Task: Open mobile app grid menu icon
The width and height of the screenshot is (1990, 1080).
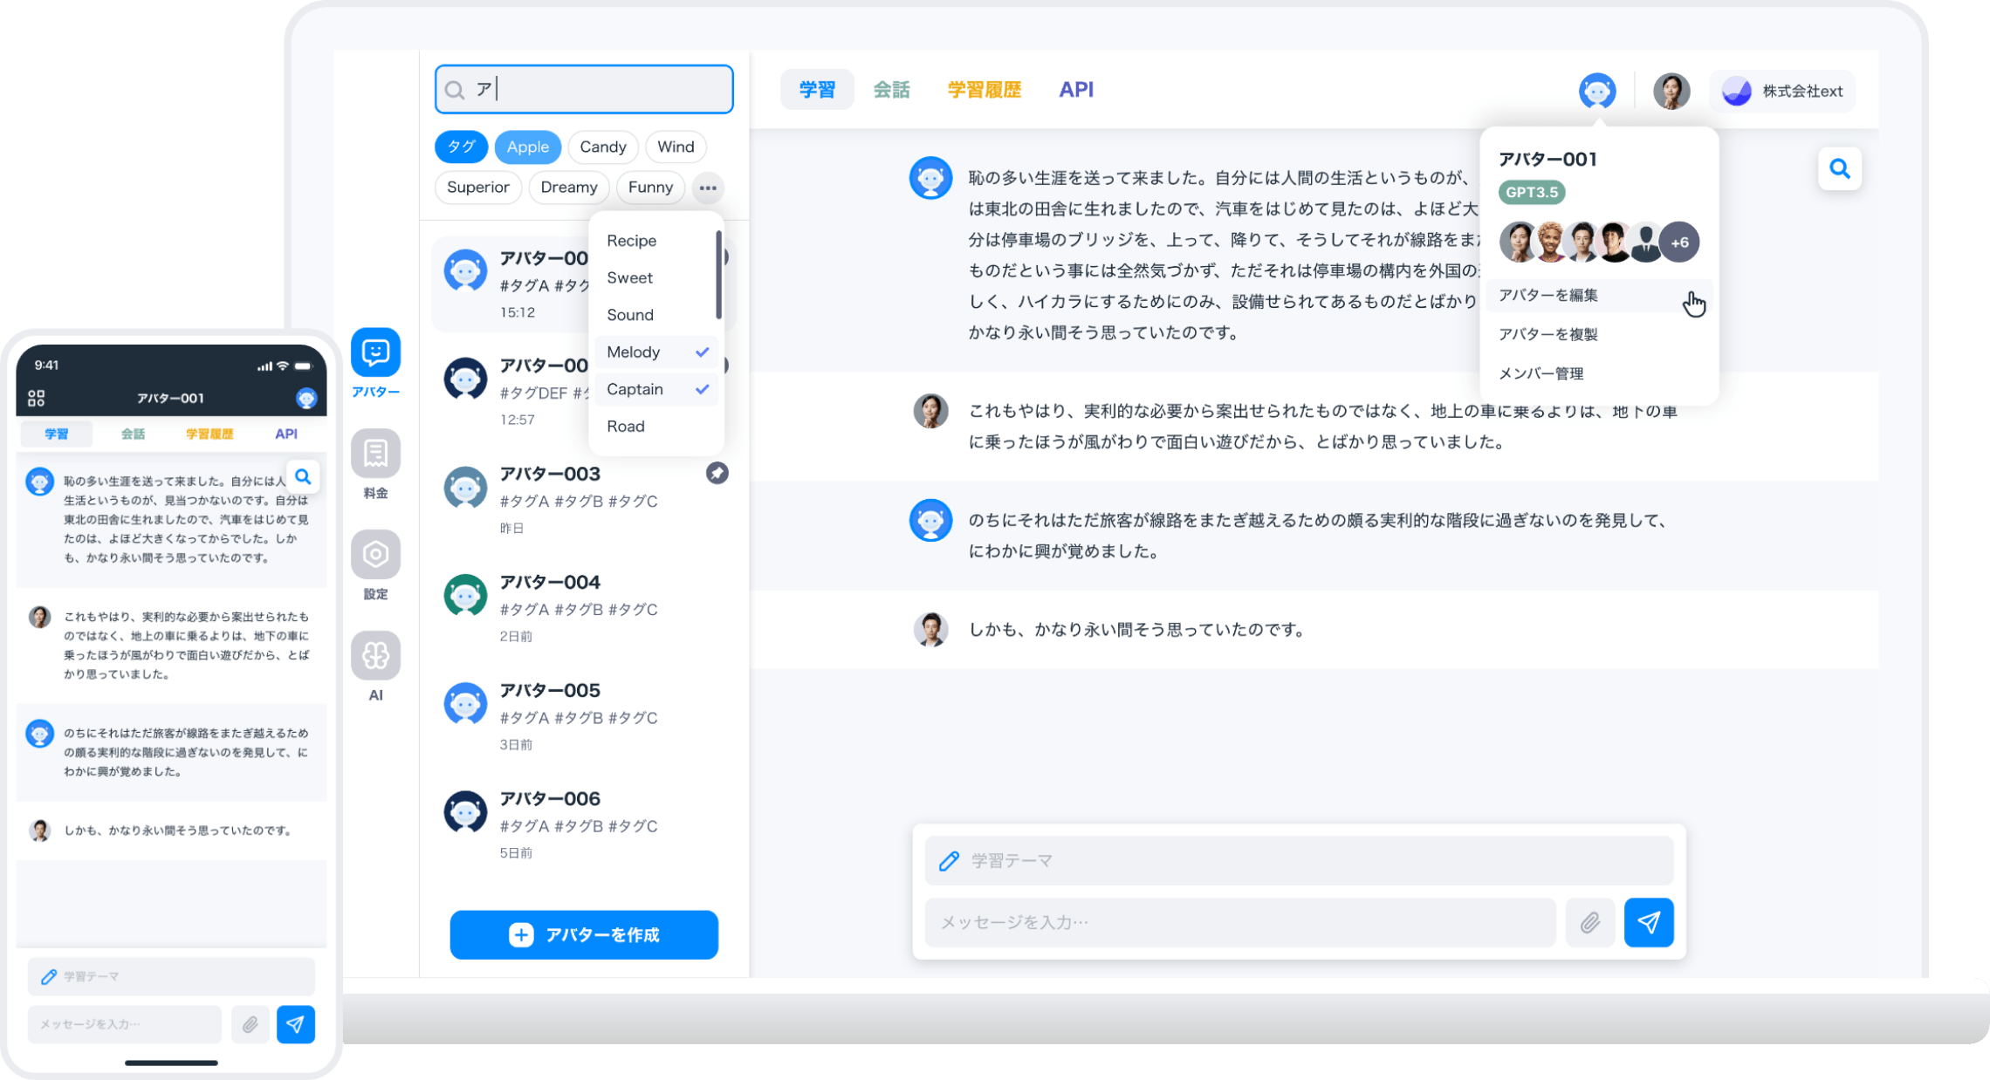Action: click(37, 399)
